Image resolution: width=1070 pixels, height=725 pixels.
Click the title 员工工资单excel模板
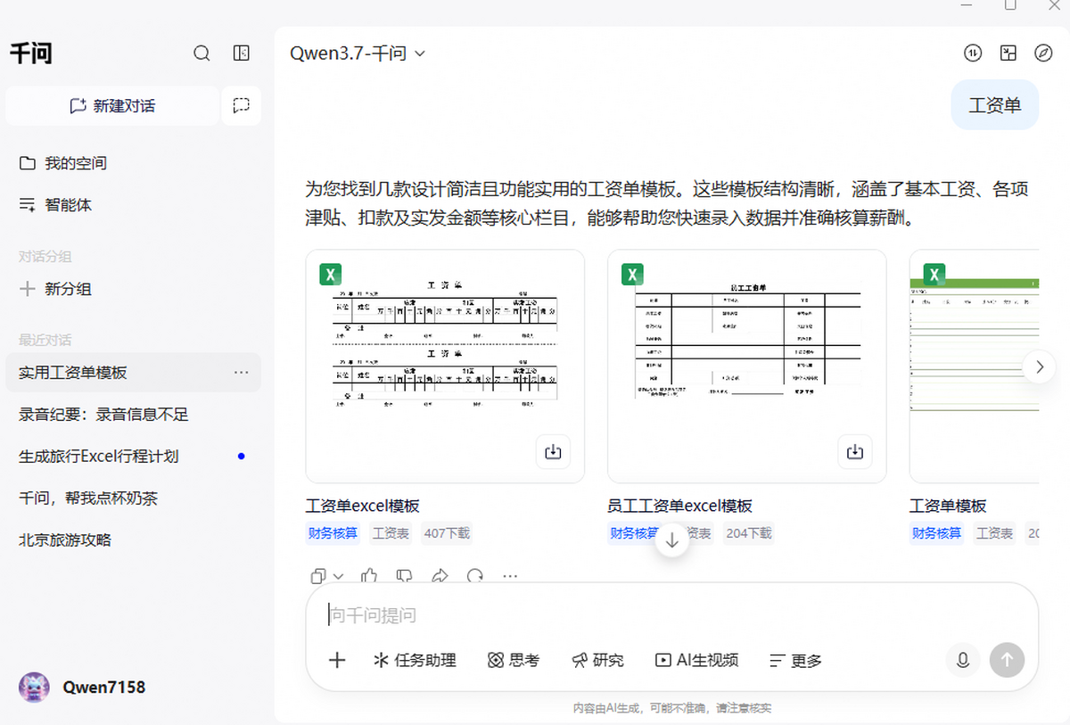coord(679,506)
